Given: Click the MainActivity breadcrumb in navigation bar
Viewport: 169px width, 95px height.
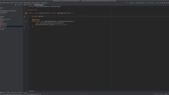Looking at the screenshot, I should (44, 3).
